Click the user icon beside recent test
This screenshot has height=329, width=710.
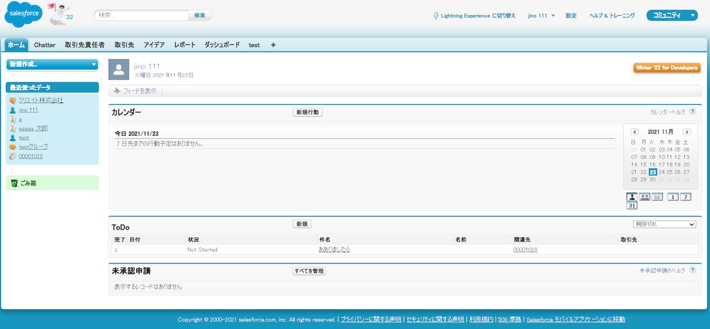13,138
